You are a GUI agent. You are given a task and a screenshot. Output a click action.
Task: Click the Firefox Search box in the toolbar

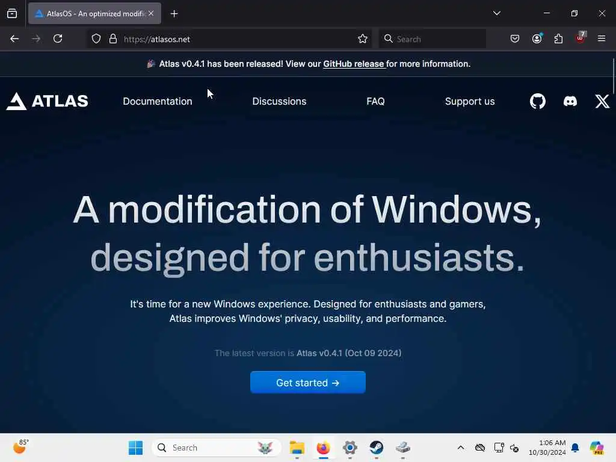point(432,39)
